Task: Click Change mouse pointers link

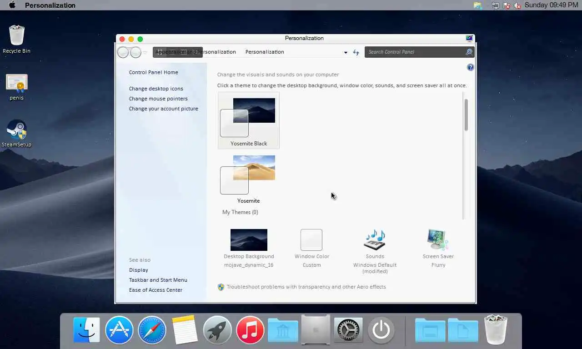Action: 158,99
